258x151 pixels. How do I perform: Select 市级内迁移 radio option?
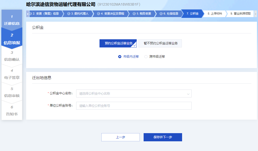click(120, 57)
